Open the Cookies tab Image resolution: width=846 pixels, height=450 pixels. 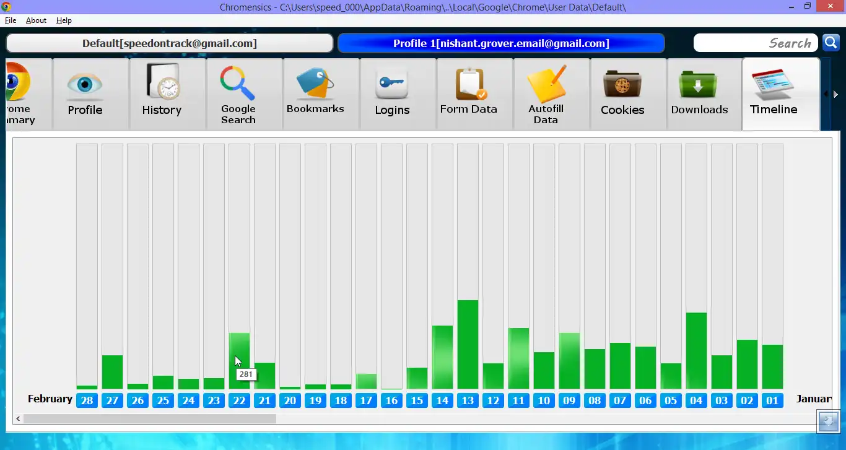[629, 94]
